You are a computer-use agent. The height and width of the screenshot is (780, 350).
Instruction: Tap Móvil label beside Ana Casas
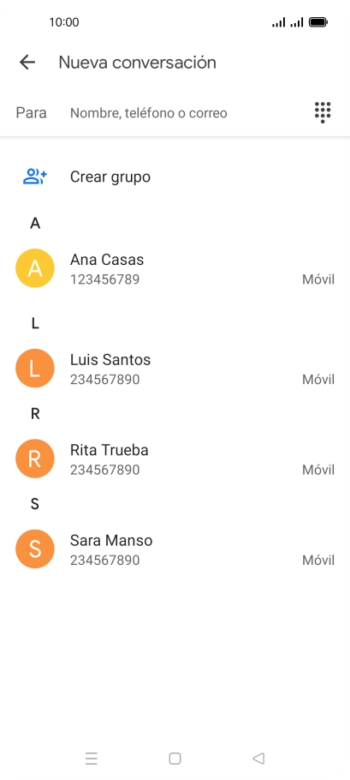click(x=318, y=279)
